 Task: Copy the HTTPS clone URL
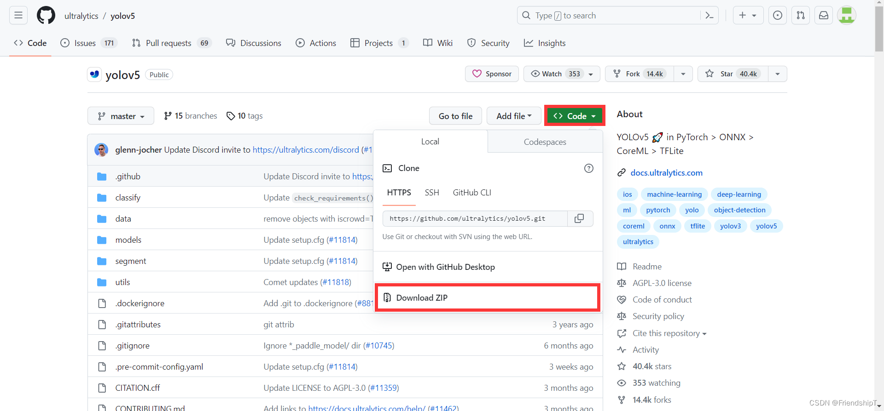click(580, 218)
